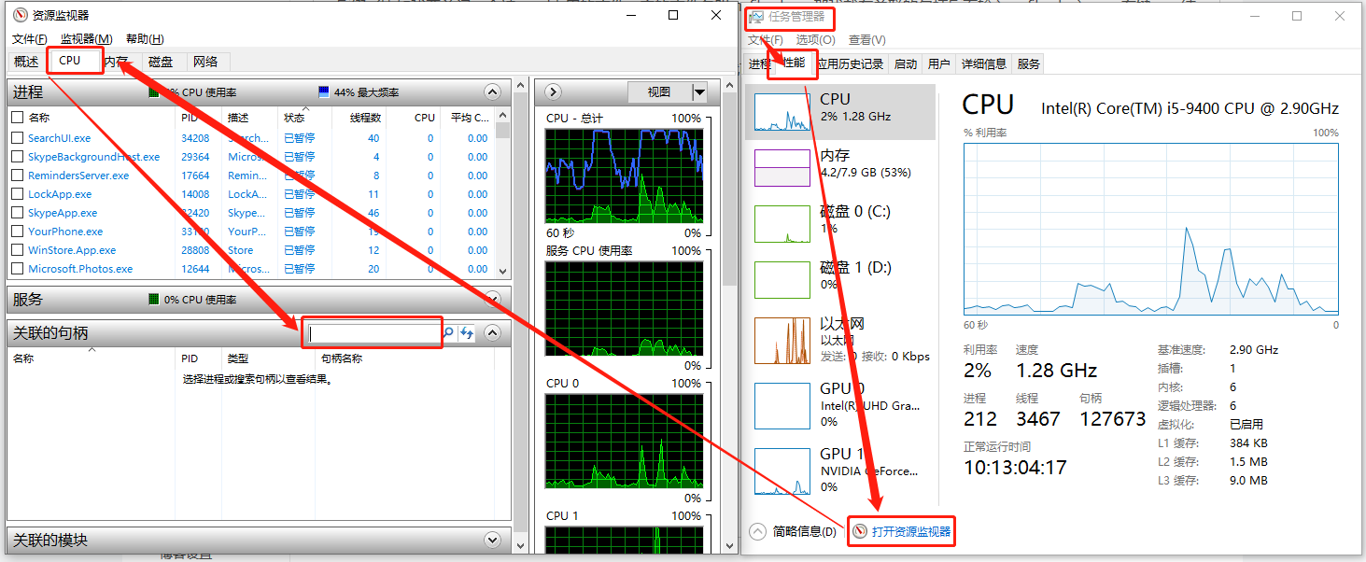
Task: Switch to 内存 tab in Resource Monitor
Action: (117, 62)
